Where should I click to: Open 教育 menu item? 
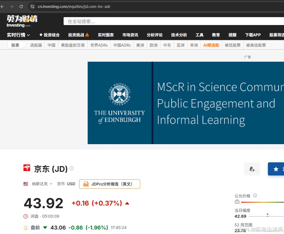click(216, 35)
